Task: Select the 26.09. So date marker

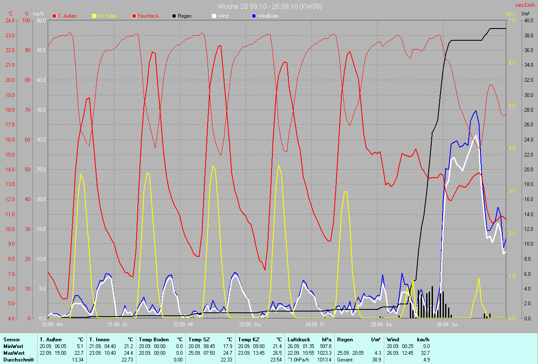Action: pos(446,325)
